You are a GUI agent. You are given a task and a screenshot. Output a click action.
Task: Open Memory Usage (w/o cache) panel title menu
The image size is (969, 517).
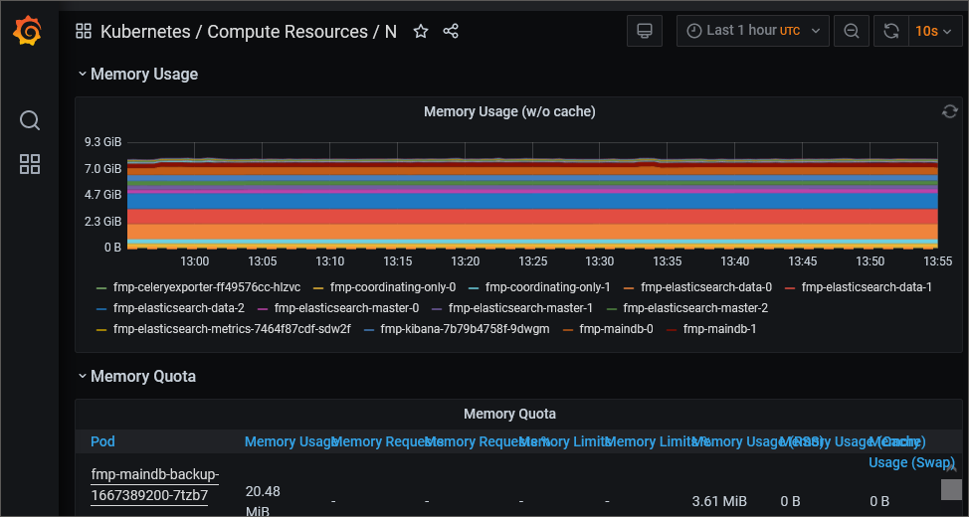pos(509,111)
